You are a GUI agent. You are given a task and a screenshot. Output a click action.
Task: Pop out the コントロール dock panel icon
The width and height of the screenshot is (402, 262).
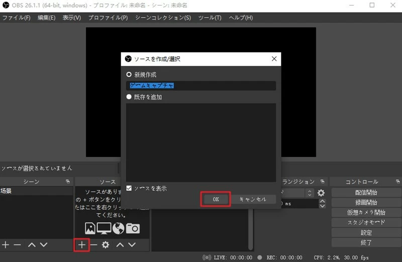pyautogui.click(x=397, y=182)
